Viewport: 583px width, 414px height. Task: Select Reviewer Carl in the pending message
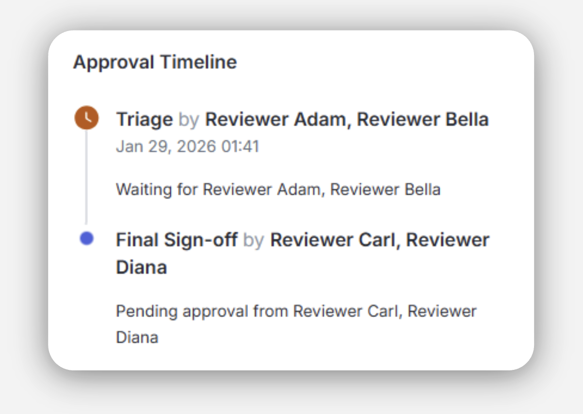tap(347, 311)
